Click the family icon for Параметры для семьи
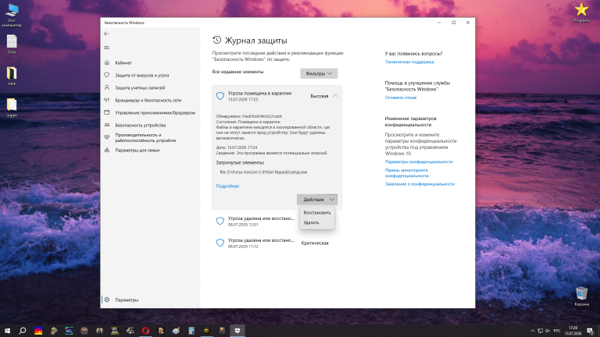 [107, 150]
